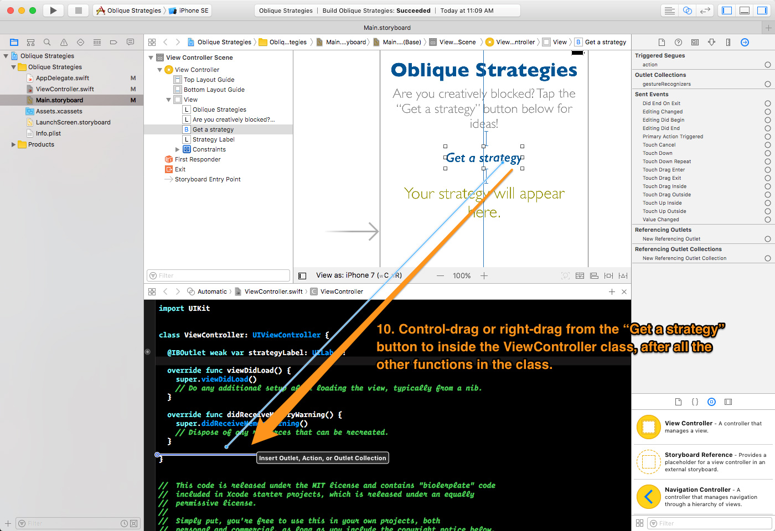Show the identity inspector
The height and width of the screenshot is (531, 775).
click(x=695, y=42)
